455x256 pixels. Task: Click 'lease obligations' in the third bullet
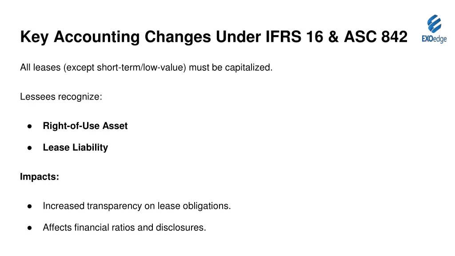[200, 206]
